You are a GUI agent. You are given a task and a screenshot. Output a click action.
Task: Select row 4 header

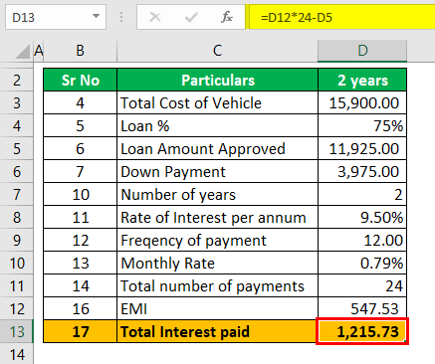tap(17, 125)
